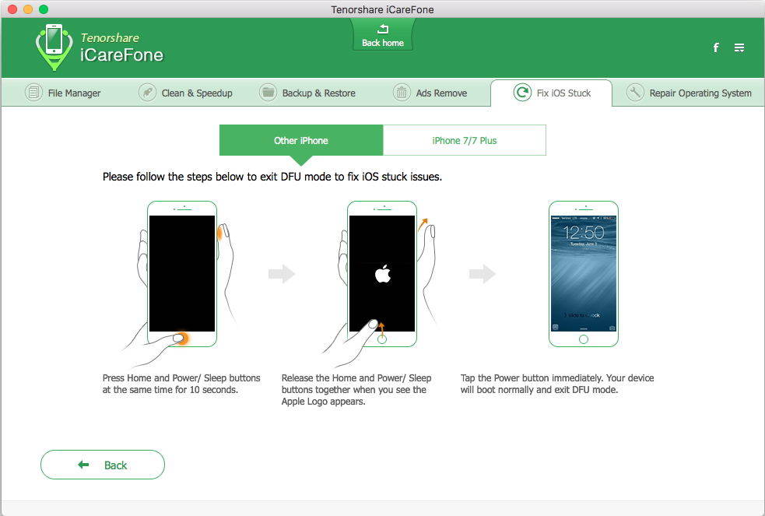Click the Facebook icon in header

716,47
